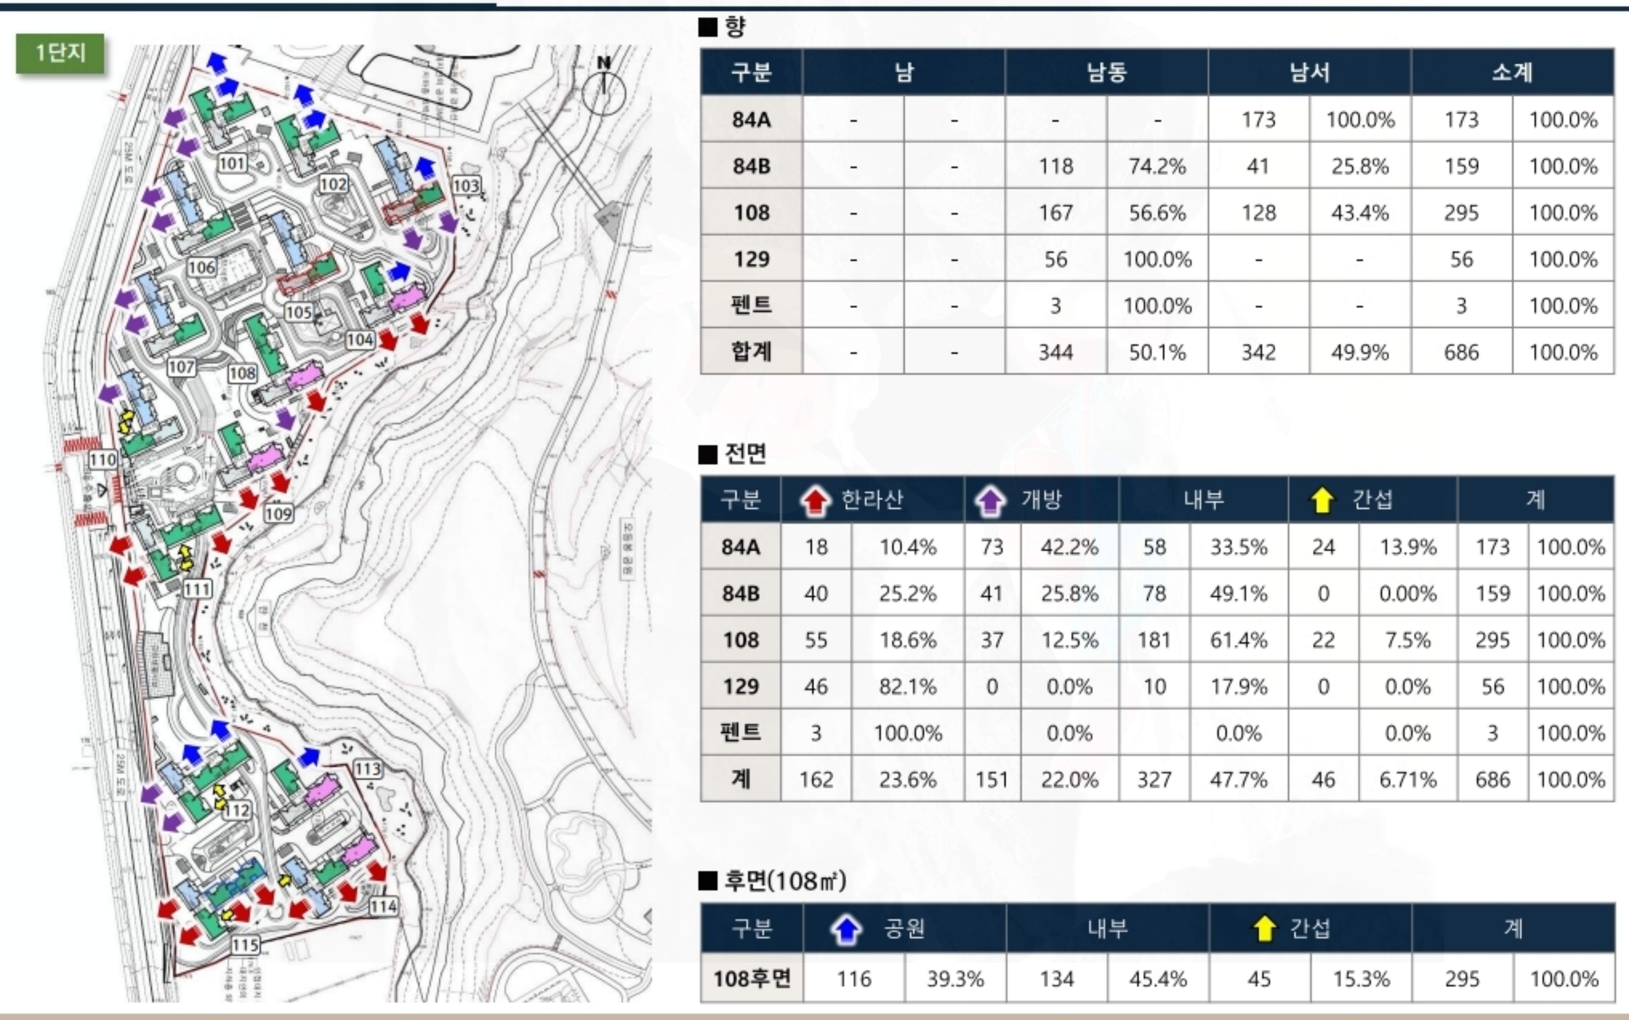Select building label 115 on the site plan

(245, 944)
